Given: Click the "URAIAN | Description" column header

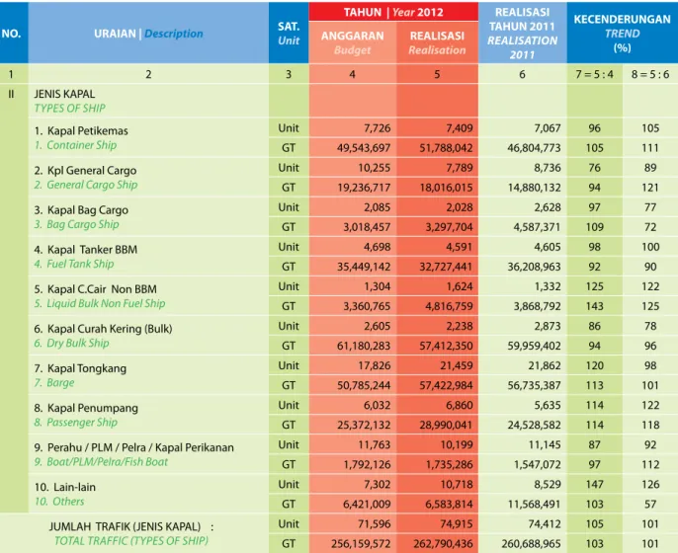Looking at the screenshot, I should tap(148, 34).
